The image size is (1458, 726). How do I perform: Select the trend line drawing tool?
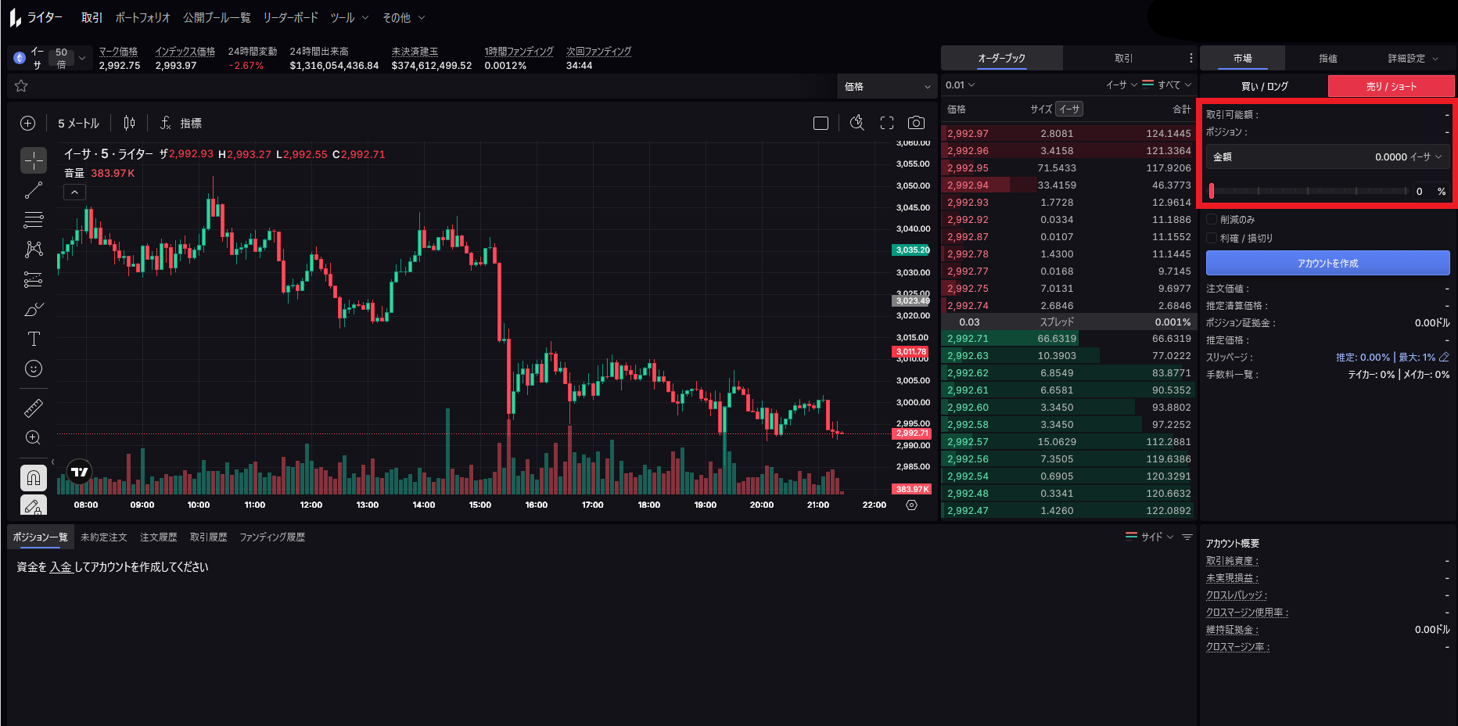(34, 190)
